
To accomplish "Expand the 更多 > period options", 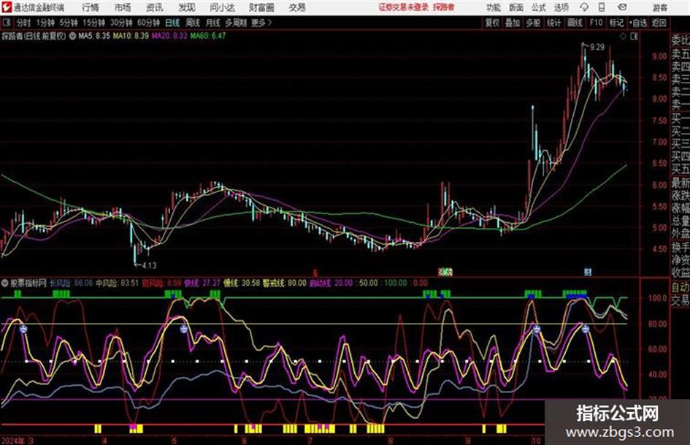I will tap(261, 23).
